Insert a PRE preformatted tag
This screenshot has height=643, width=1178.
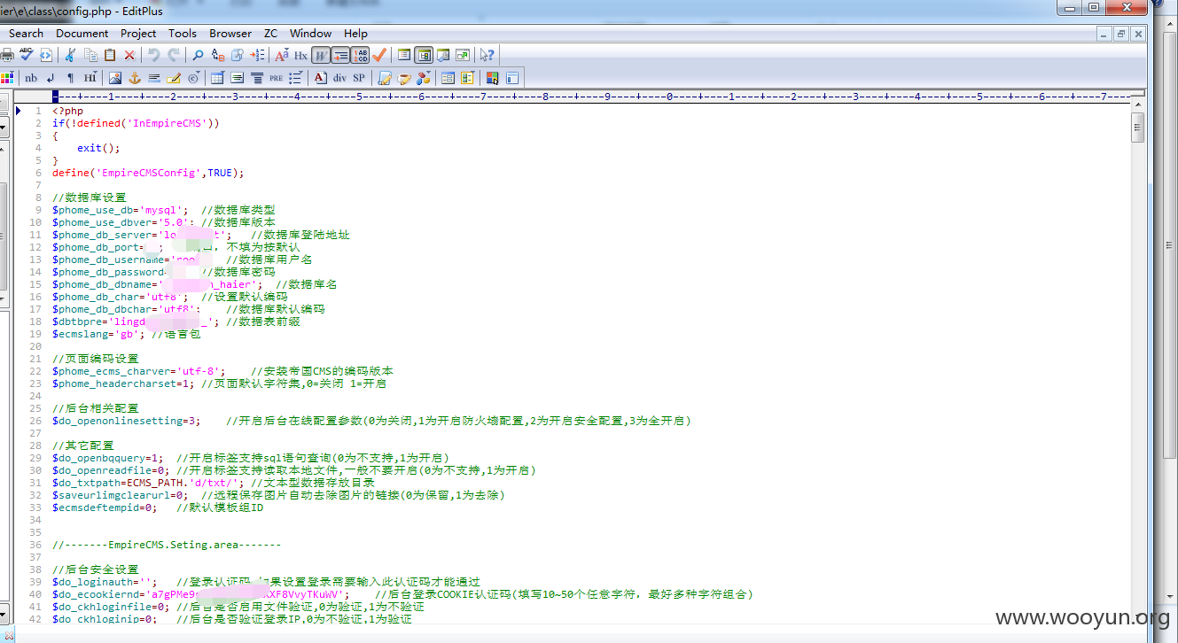click(276, 78)
